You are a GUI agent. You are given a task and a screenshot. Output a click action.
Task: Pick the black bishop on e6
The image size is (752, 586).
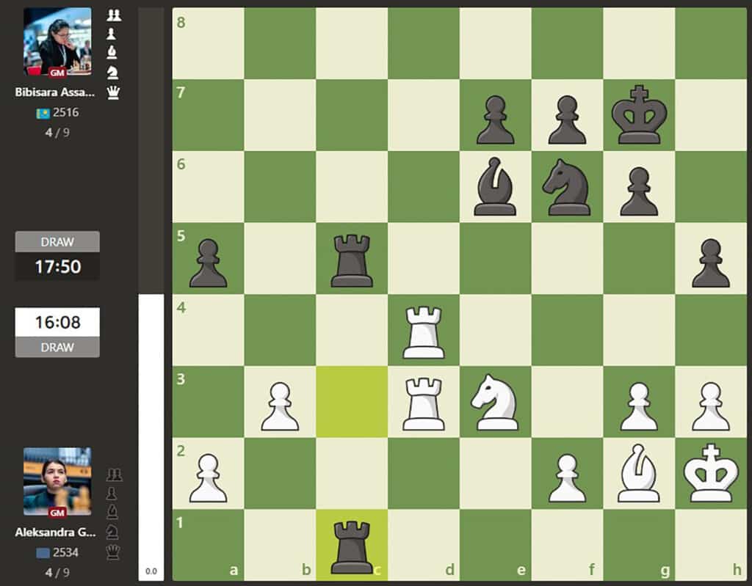[495, 188]
